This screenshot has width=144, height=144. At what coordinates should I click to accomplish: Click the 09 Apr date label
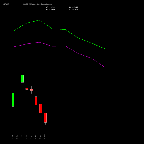[12, 137]
